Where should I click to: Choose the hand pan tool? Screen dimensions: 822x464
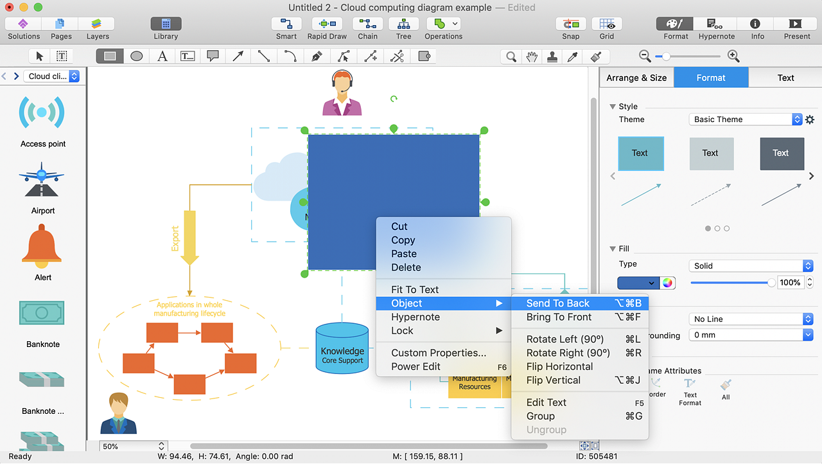[x=532, y=57]
